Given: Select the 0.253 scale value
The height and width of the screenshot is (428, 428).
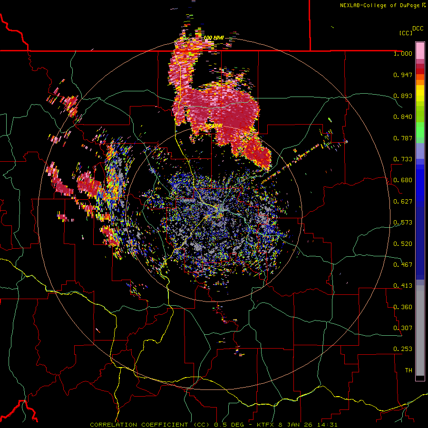Looking at the screenshot, I should 403,349.
